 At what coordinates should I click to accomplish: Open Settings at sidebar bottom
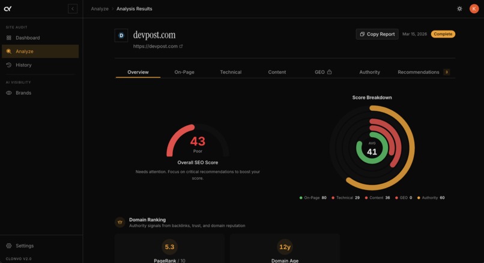point(40,246)
